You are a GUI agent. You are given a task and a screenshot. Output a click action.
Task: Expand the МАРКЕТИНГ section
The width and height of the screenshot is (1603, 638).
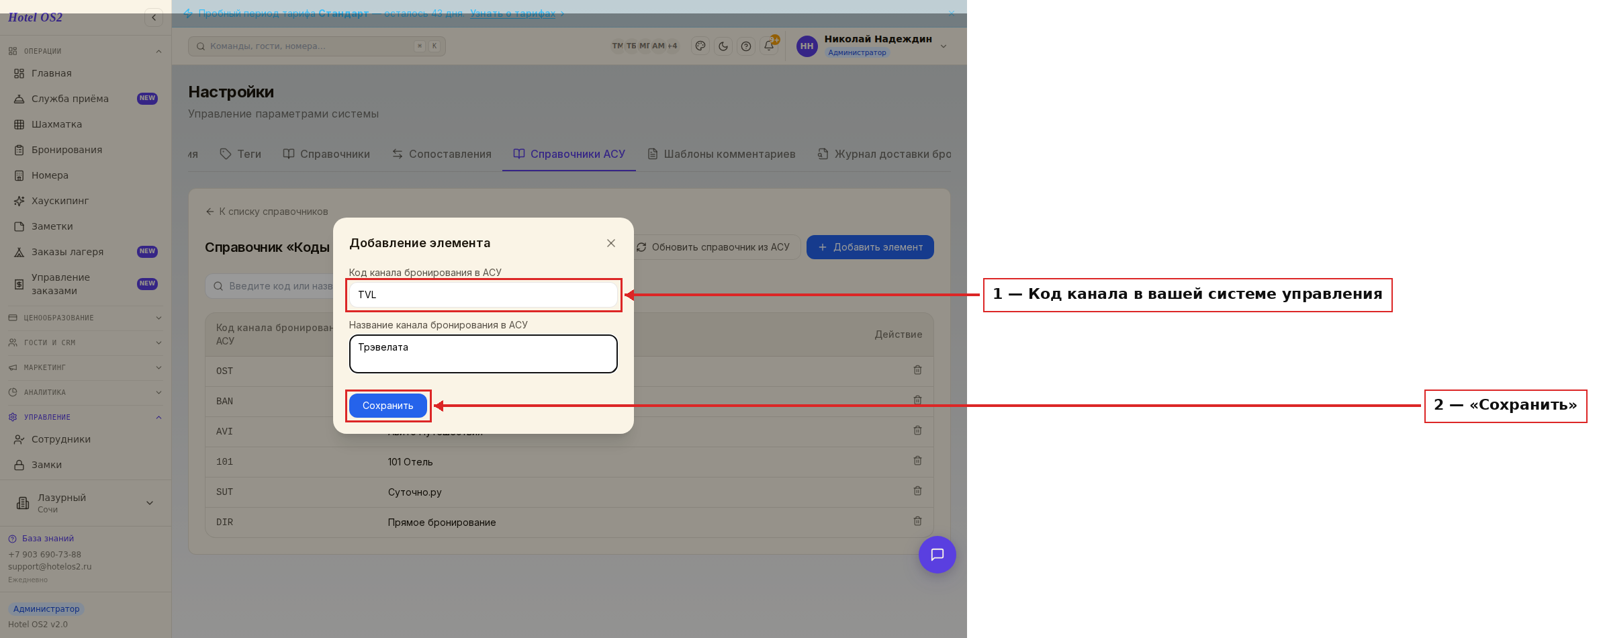click(85, 367)
